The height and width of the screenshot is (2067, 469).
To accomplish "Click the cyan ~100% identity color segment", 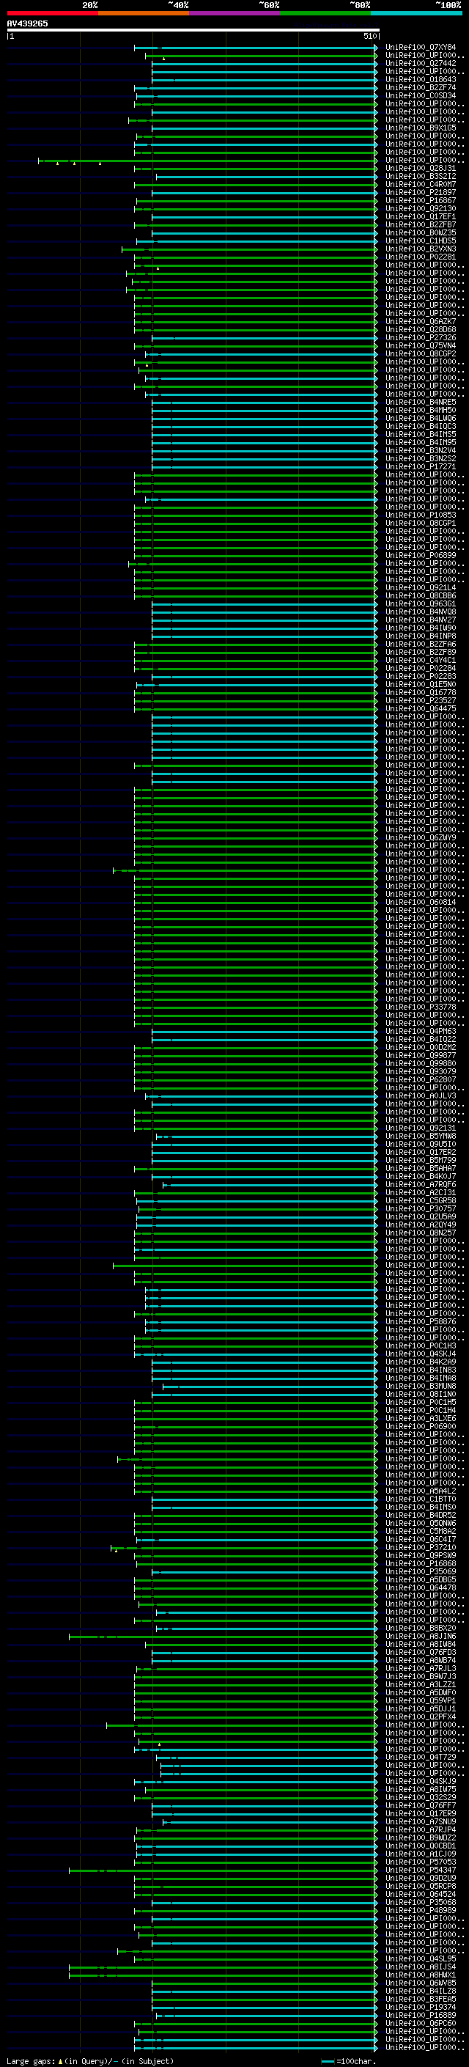I will [x=416, y=13].
